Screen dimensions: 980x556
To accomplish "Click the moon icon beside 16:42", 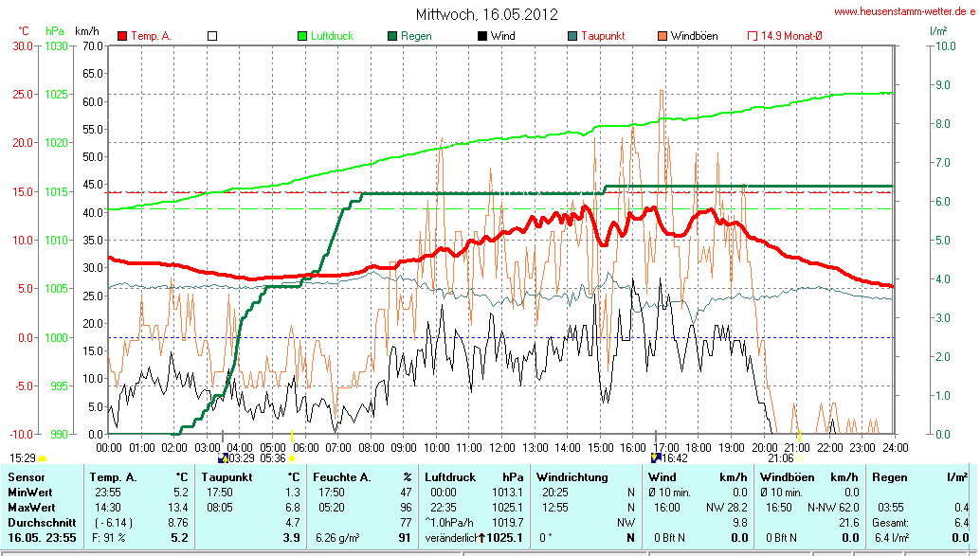I will coord(655,457).
